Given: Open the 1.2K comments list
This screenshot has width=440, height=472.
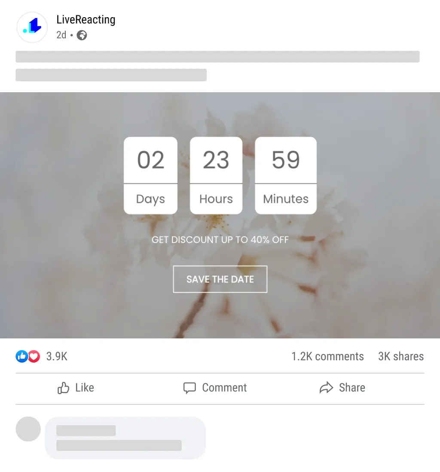Looking at the screenshot, I should click(x=327, y=357).
